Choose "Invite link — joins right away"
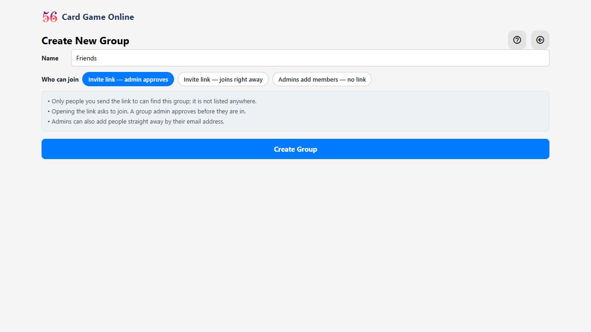 click(223, 79)
